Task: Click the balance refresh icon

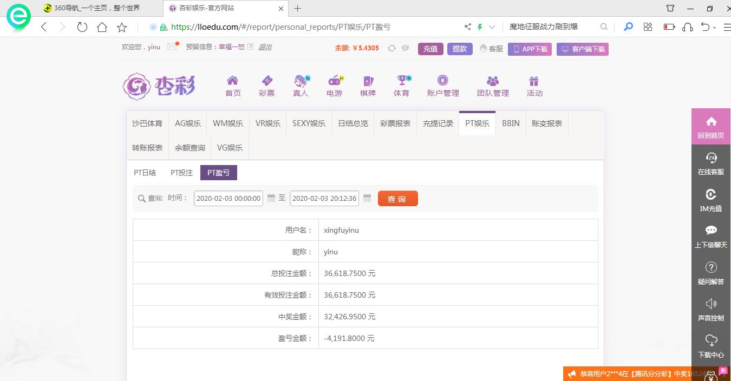Action: click(x=391, y=48)
